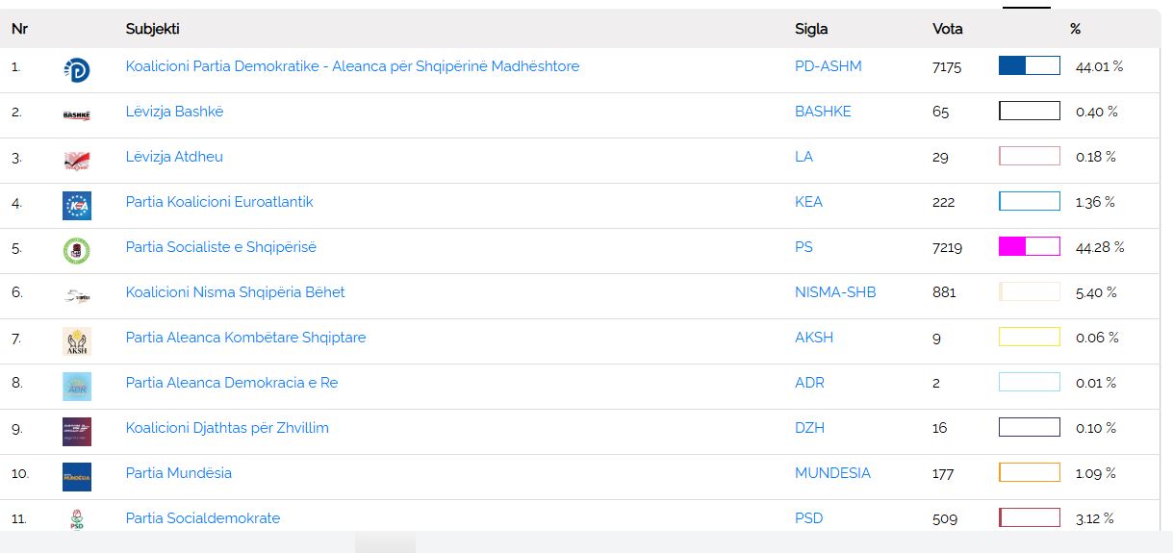
Task: Click the Vota column header
Action: [947, 29]
